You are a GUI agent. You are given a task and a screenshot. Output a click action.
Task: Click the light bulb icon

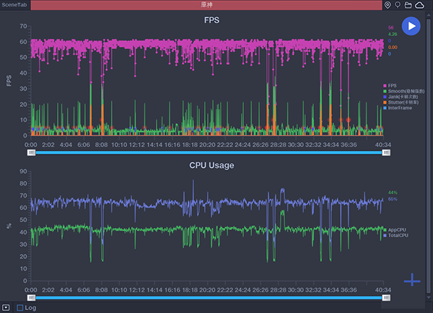pyautogui.click(x=398, y=5)
